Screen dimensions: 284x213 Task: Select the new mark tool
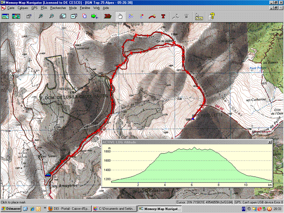[x=131, y=16]
